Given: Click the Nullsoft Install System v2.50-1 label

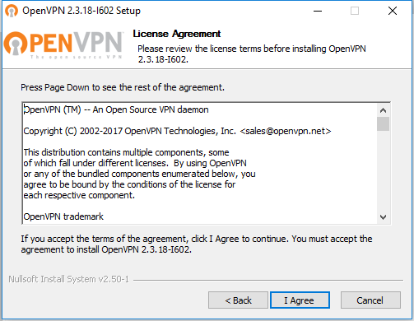Looking at the screenshot, I should (68, 279).
